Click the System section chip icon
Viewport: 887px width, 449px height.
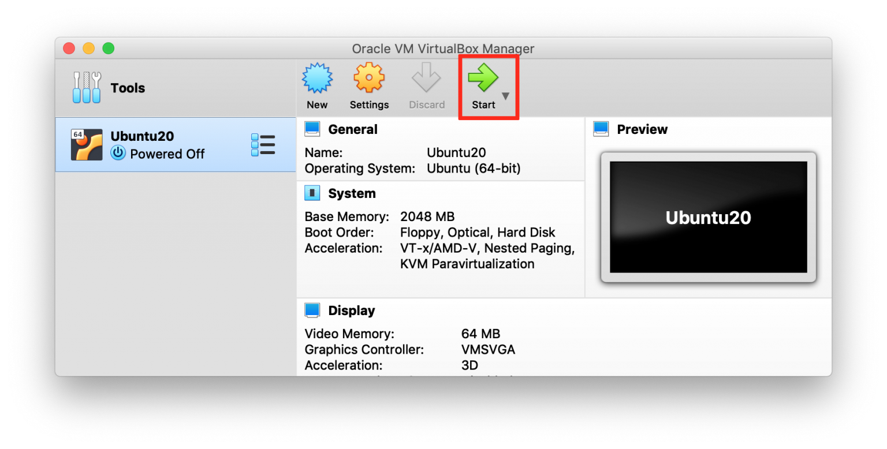(x=312, y=193)
